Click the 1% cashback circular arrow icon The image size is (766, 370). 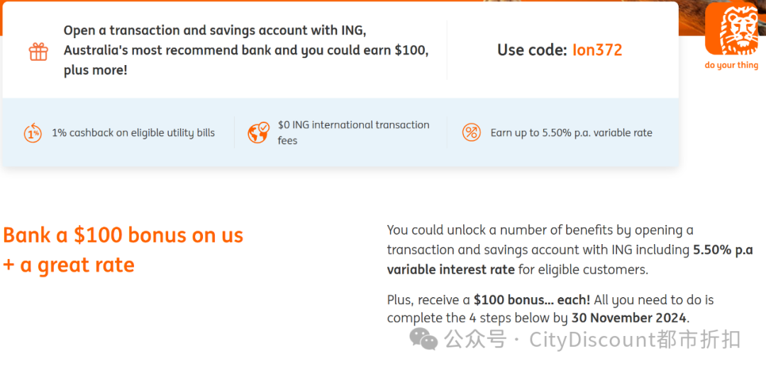(x=33, y=132)
